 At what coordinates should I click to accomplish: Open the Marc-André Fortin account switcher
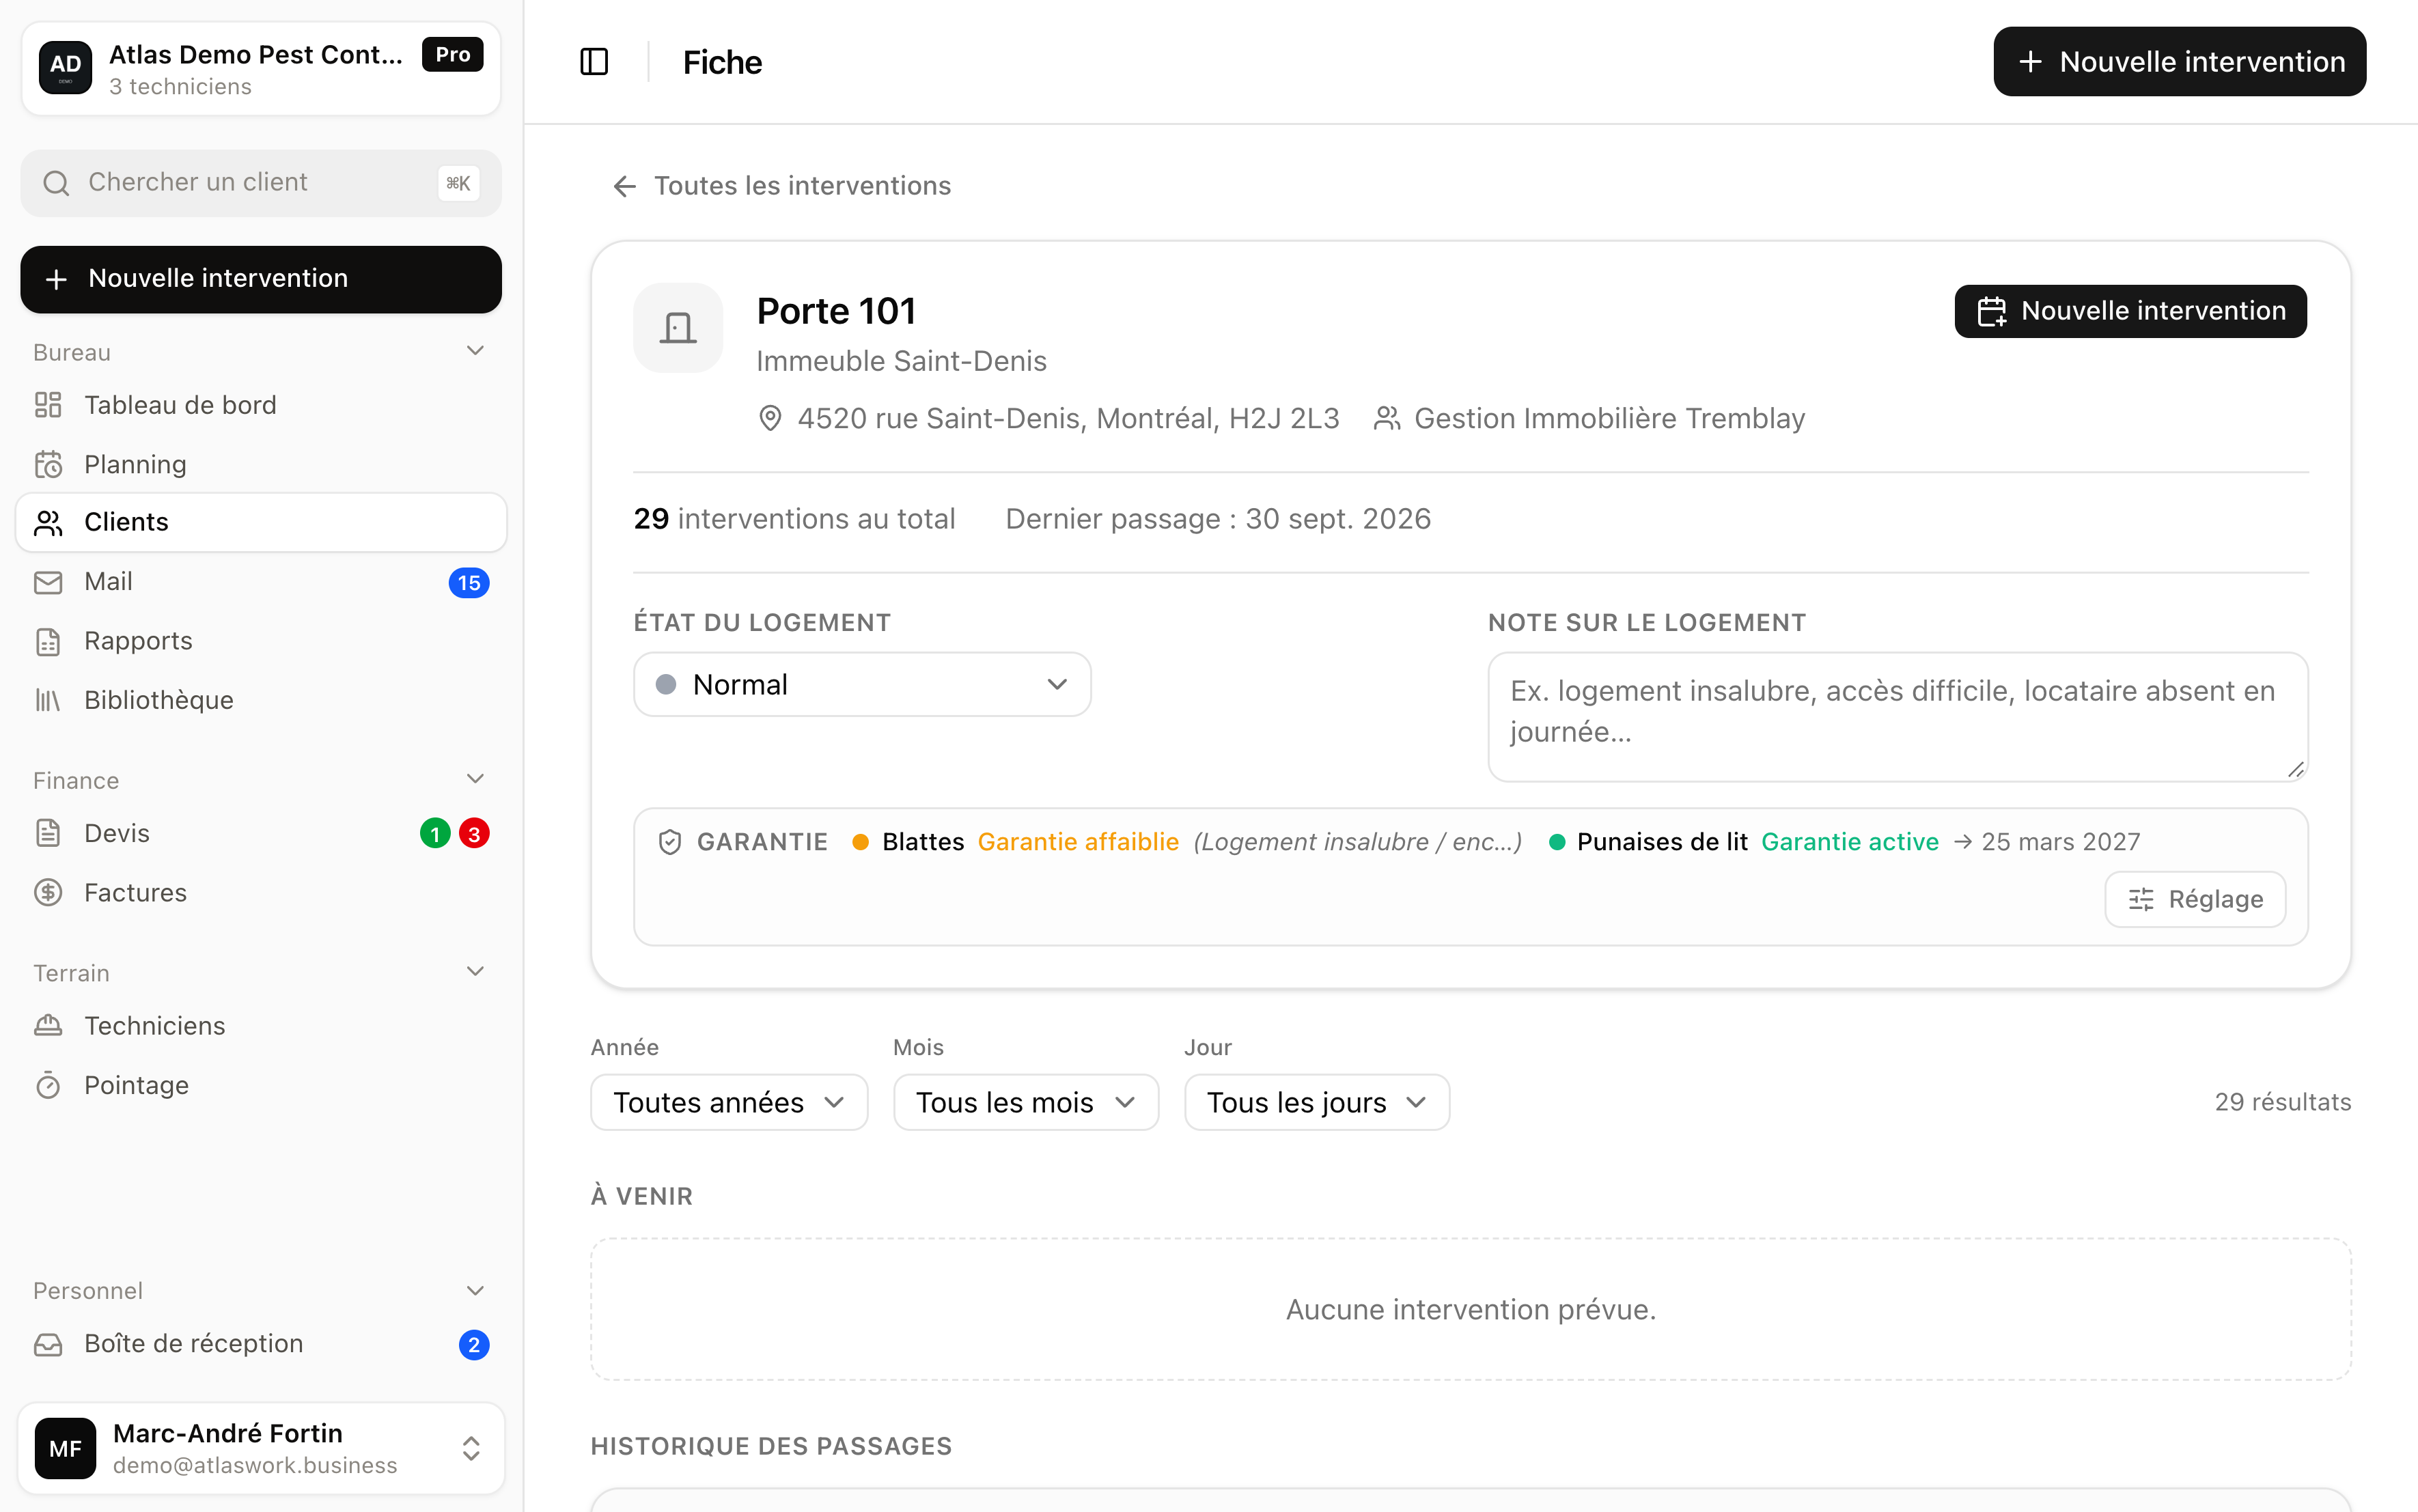tap(261, 1448)
